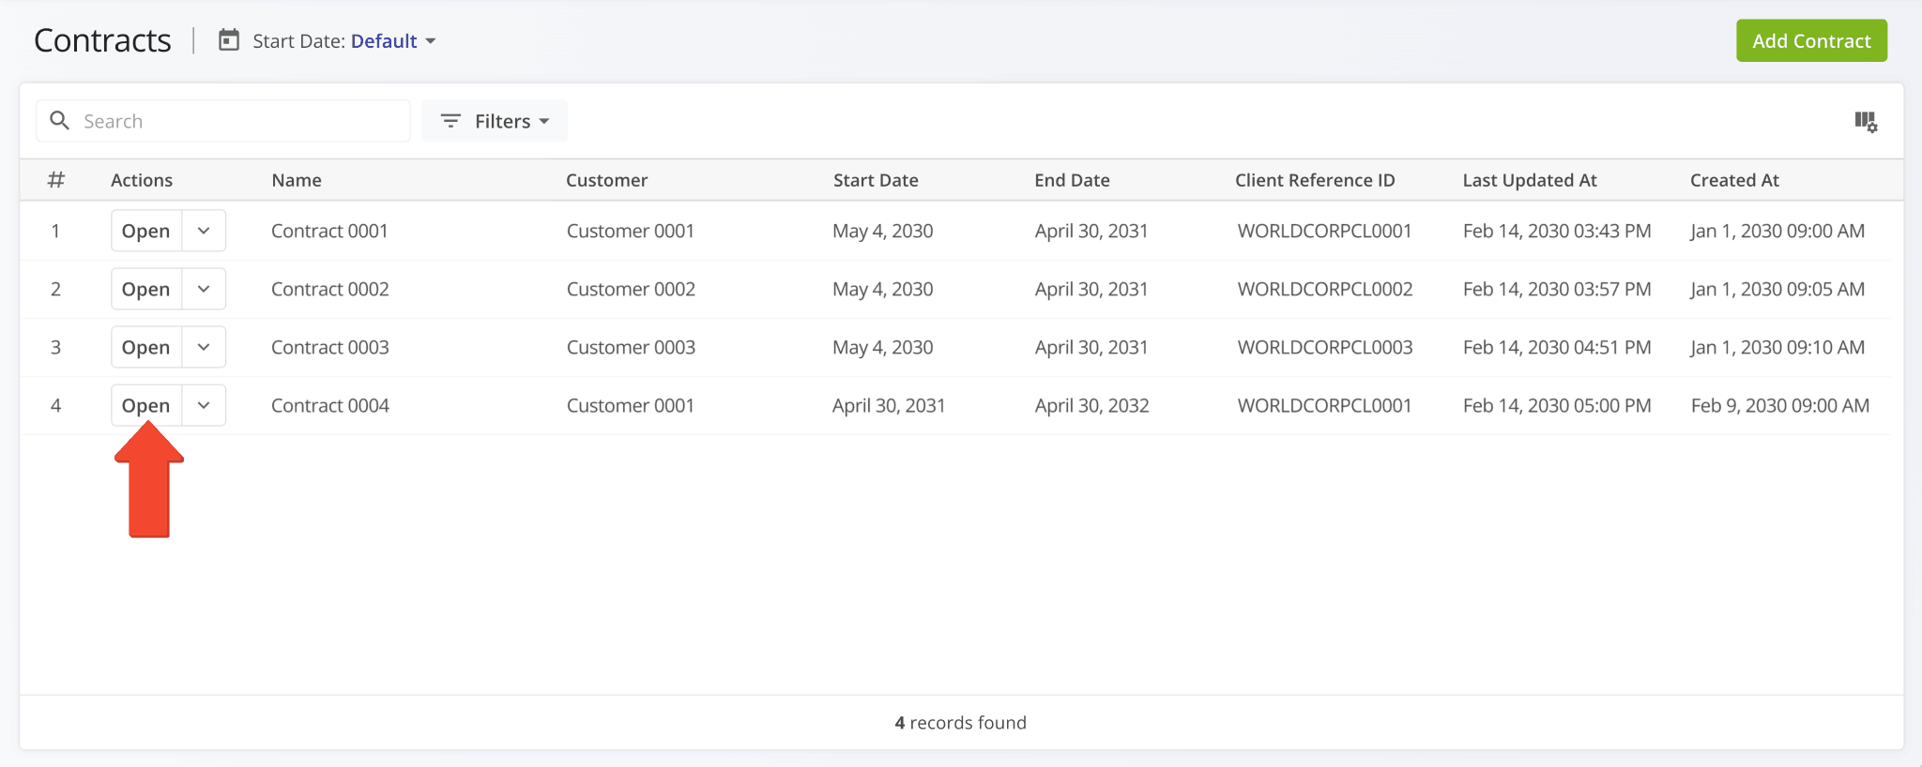Expand actions chevron for Contract 0003
The width and height of the screenshot is (1922, 767).
point(204,347)
